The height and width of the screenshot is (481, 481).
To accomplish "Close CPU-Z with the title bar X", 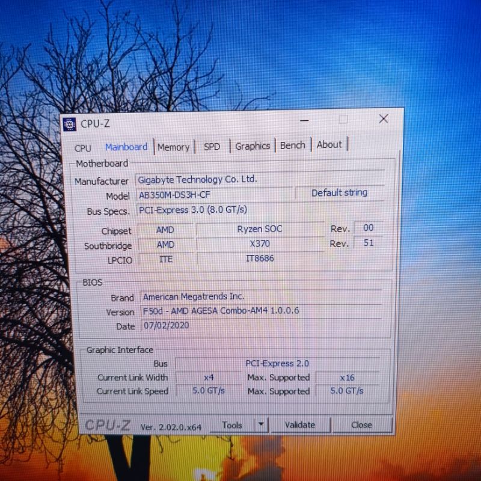I will coord(384,119).
